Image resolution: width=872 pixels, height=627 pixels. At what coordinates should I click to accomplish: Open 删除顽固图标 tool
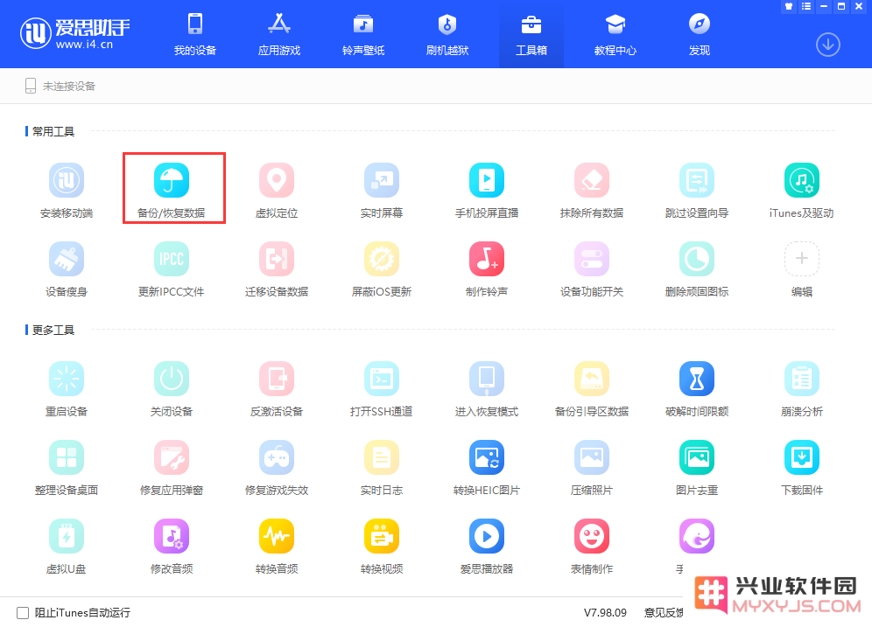pyautogui.click(x=697, y=269)
